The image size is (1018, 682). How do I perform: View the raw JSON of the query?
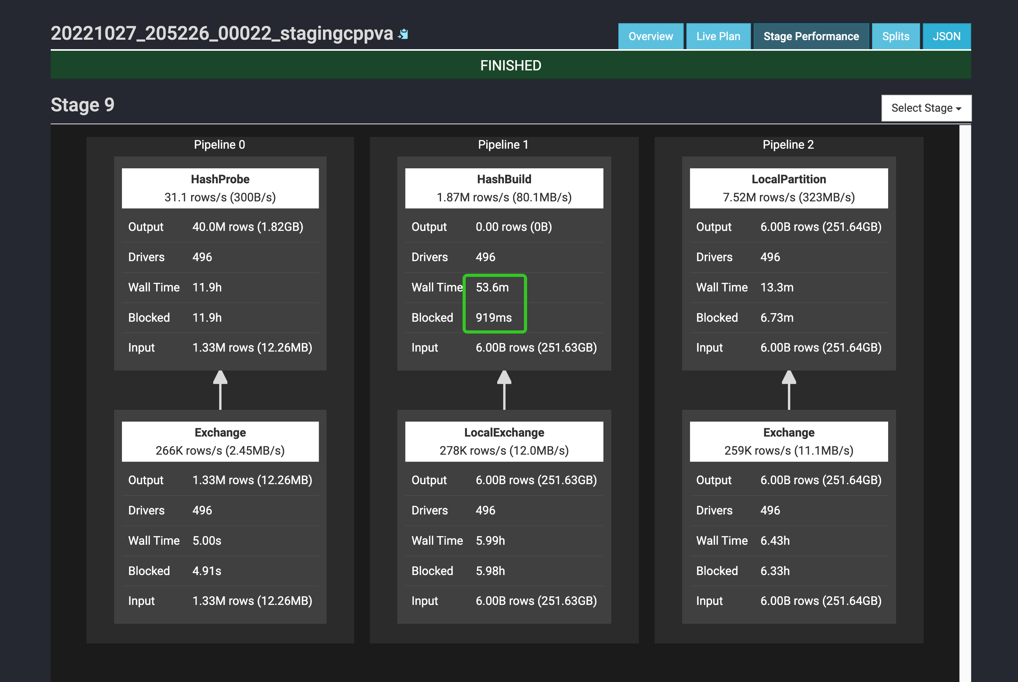pos(947,36)
